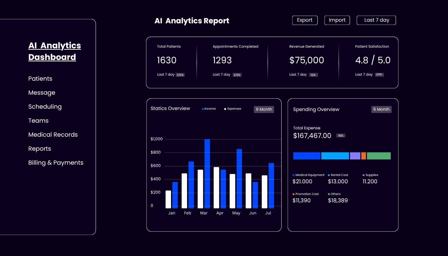The image size is (448, 256).
Task: Click the green Others segment of the expense bar
Action: pos(379,156)
